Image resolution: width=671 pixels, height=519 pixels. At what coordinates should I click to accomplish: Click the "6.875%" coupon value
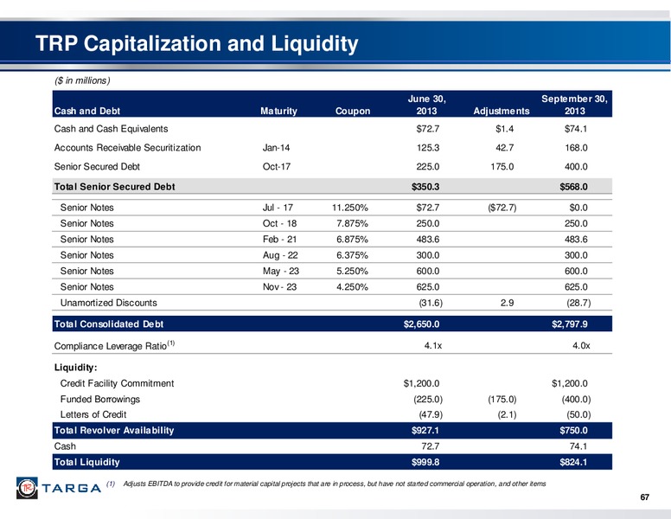click(x=352, y=240)
